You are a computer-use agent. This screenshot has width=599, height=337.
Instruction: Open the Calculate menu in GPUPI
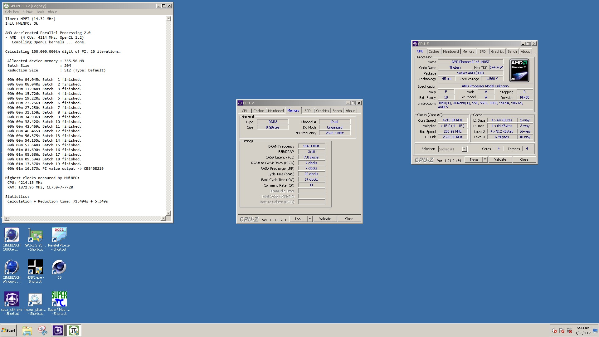(x=12, y=12)
